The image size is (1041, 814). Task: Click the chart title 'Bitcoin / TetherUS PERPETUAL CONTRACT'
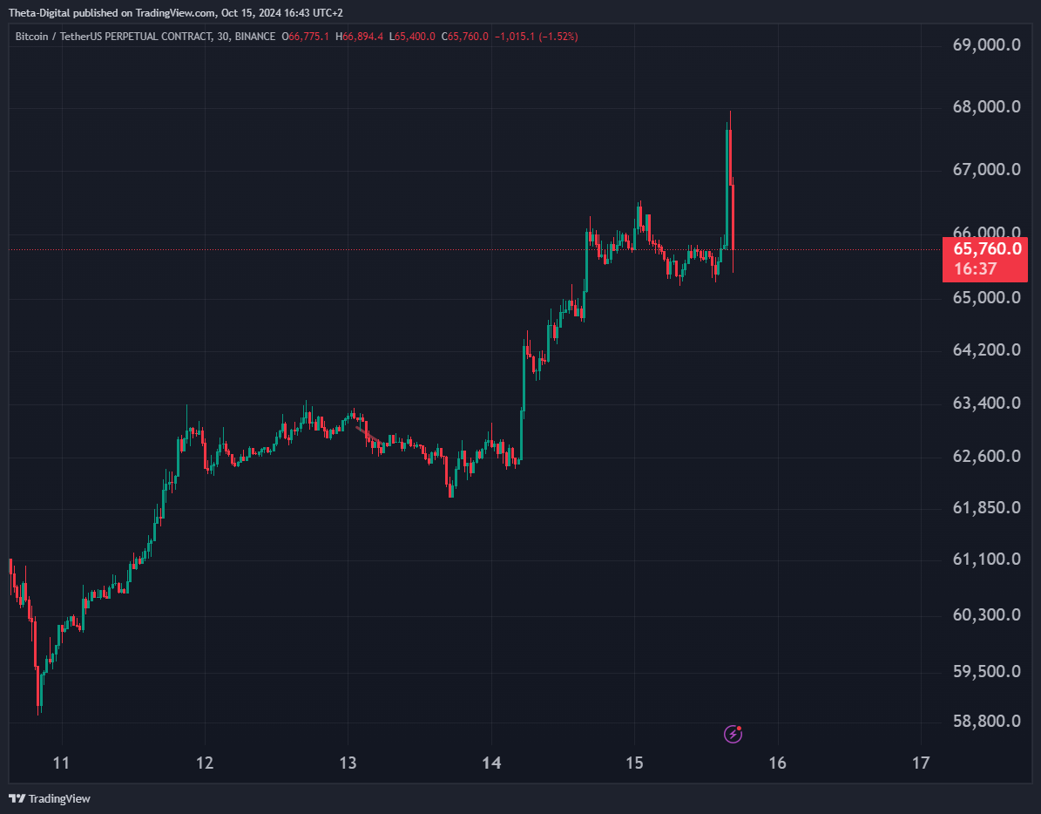113,37
